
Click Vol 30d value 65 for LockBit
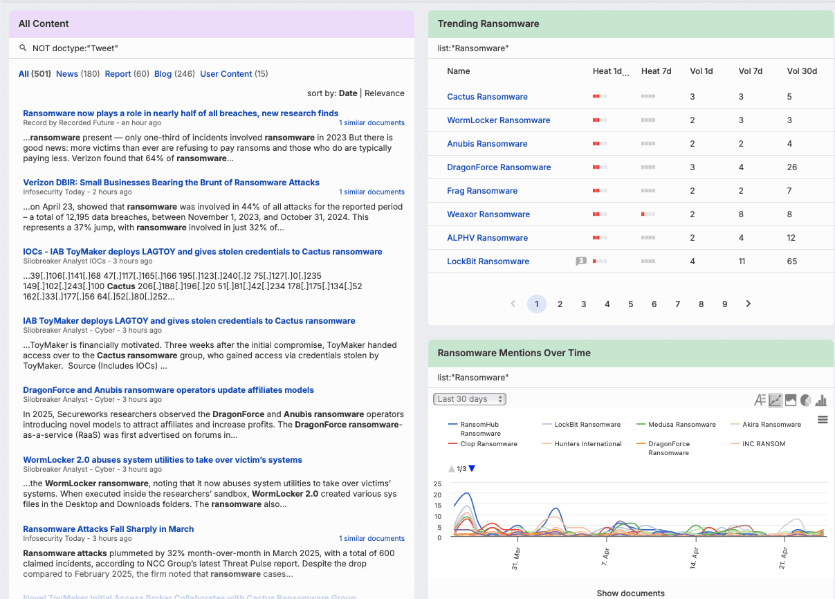[x=792, y=261]
